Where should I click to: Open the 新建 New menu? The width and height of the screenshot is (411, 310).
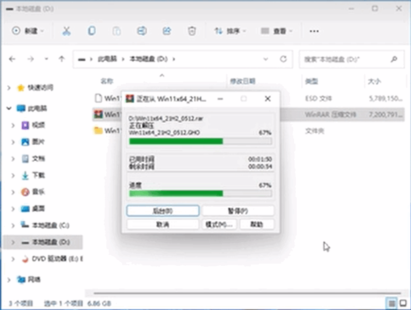[28, 31]
